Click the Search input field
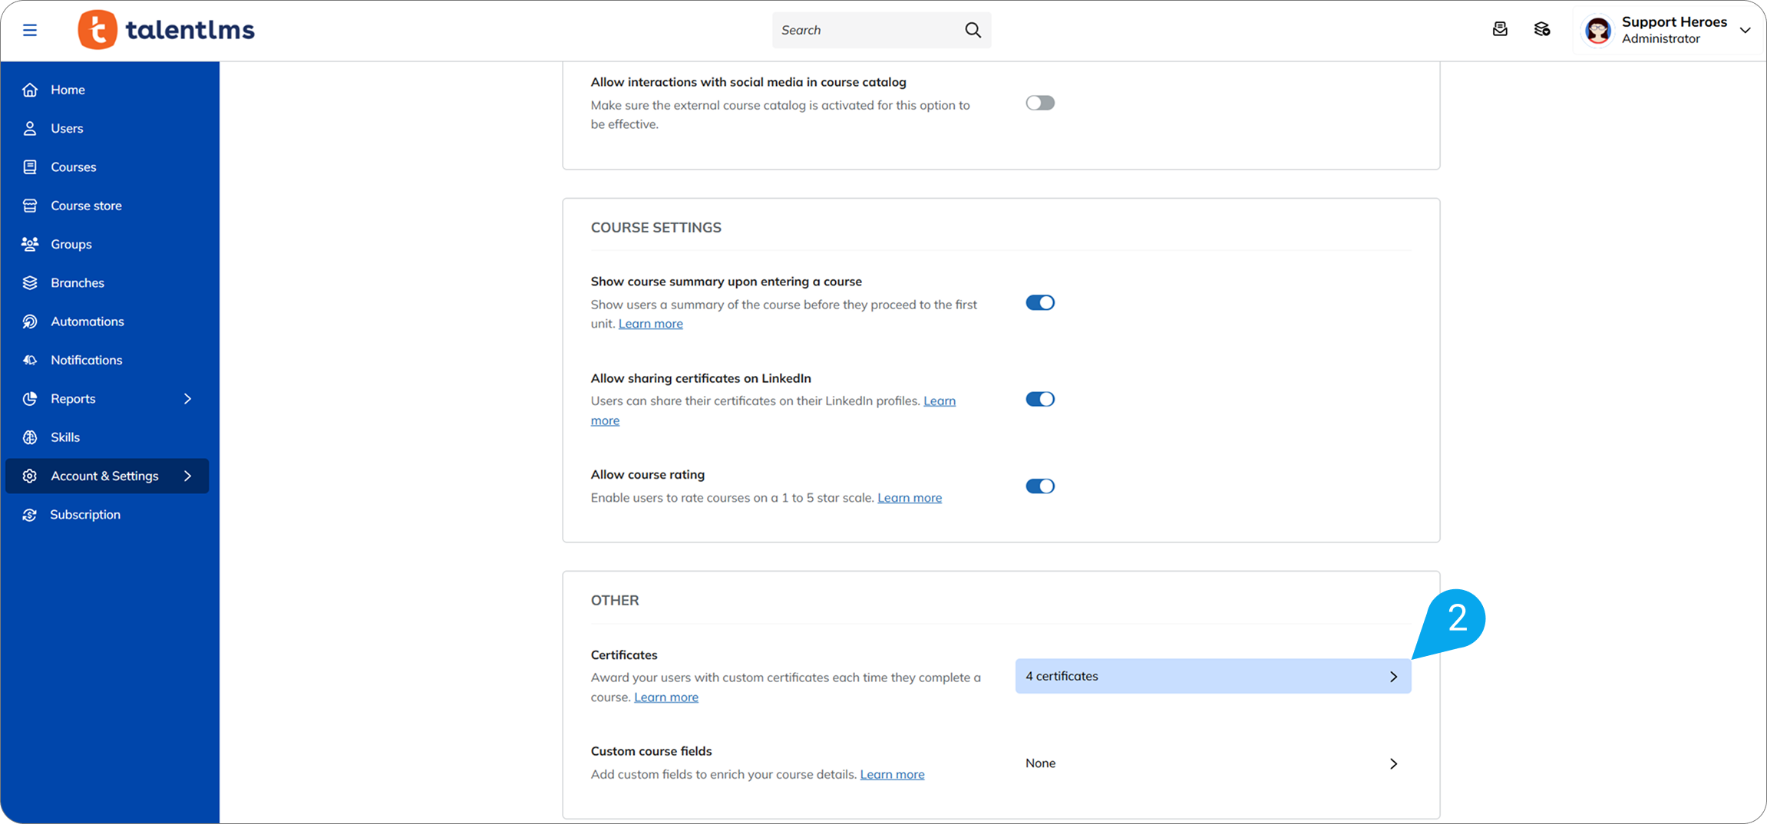Viewport: 1767px width, 824px height. click(867, 30)
